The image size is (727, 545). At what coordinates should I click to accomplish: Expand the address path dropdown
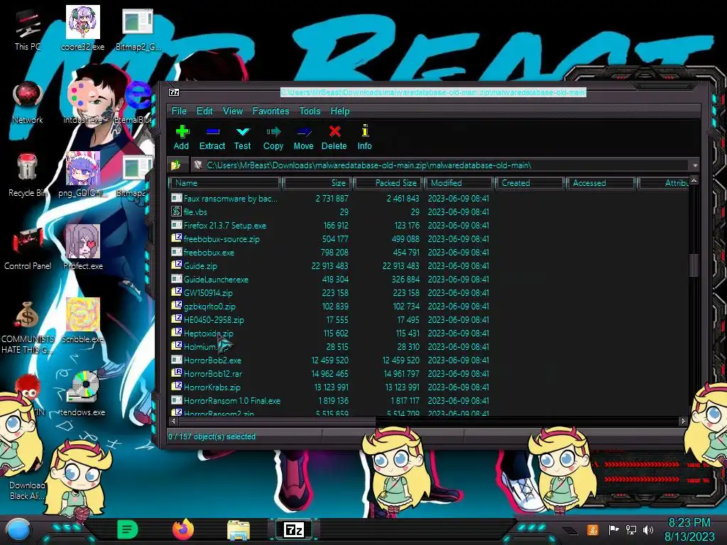pyautogui.click(x=694, y=165)
